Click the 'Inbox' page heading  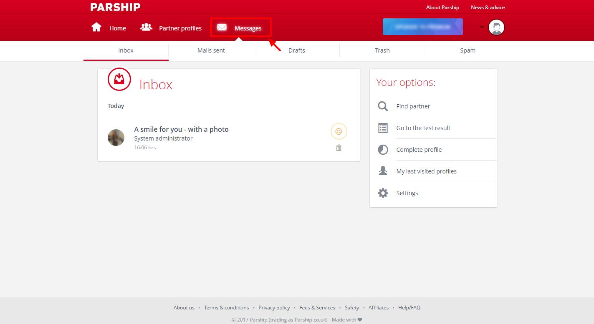click(156, 85)
